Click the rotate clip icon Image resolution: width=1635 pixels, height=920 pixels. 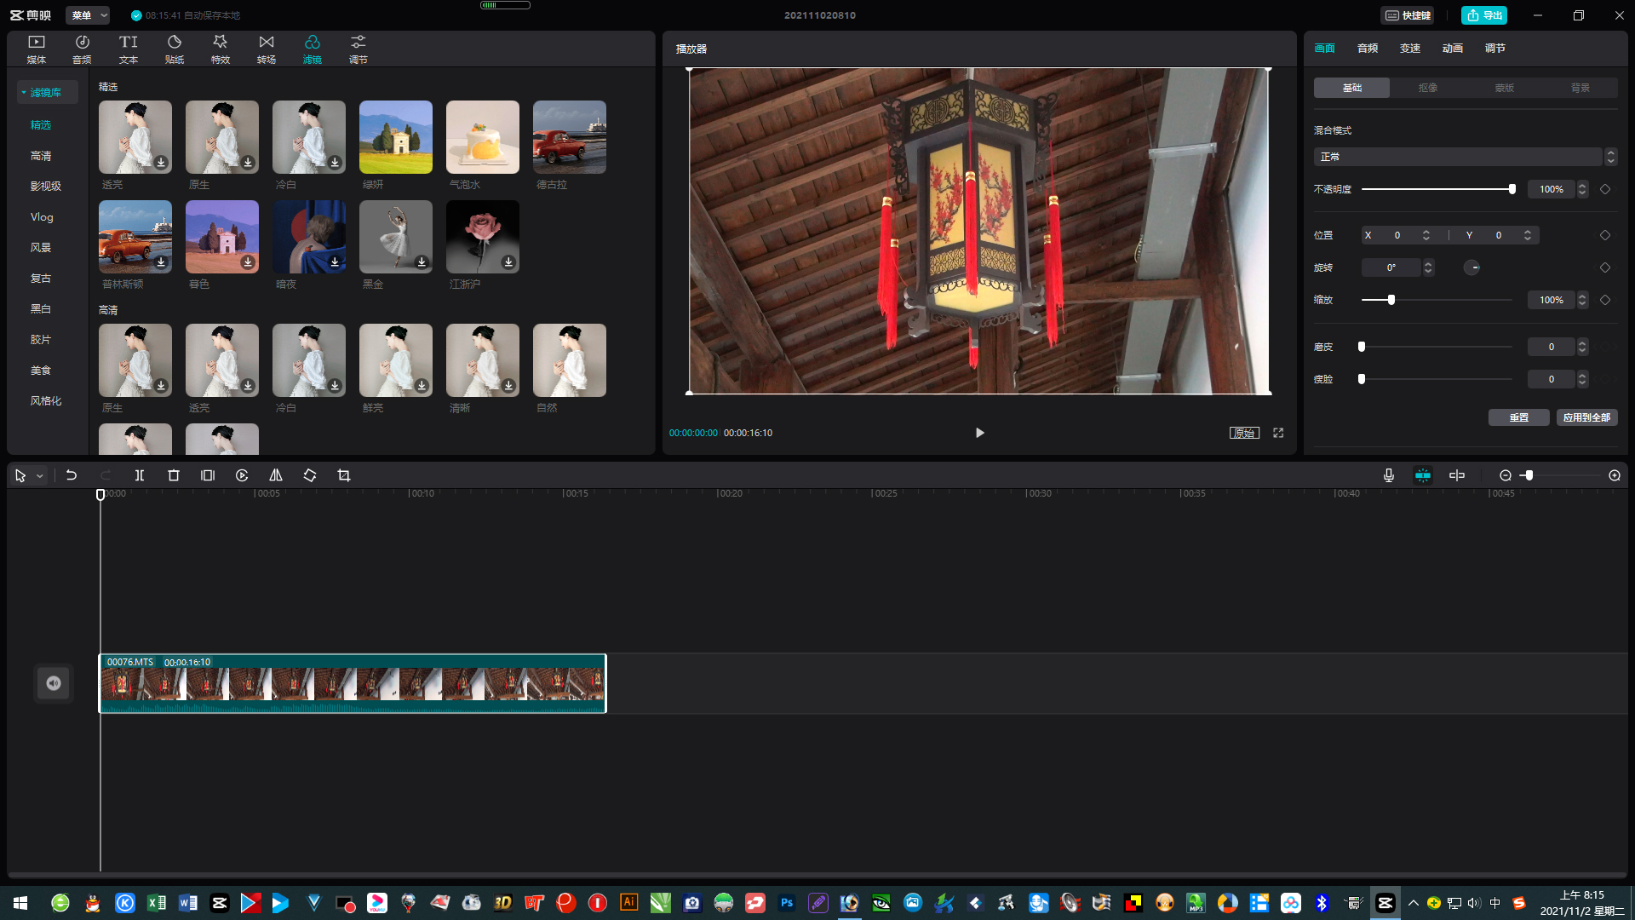point(310,475)
